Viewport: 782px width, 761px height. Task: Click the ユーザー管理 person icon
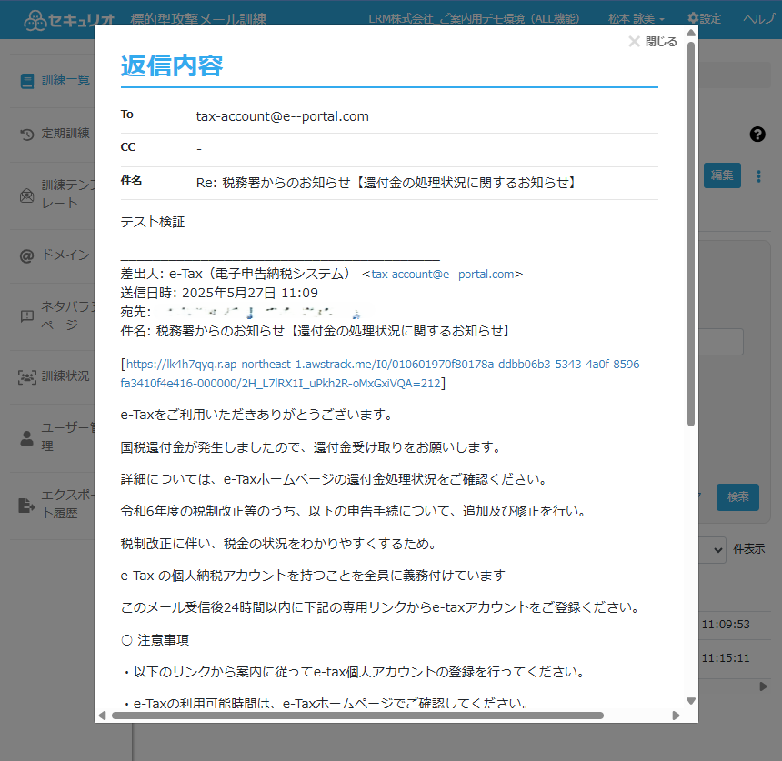tap(27, 438)
